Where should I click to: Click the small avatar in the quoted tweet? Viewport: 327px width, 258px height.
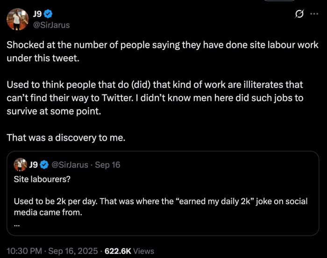coord(20,165)
